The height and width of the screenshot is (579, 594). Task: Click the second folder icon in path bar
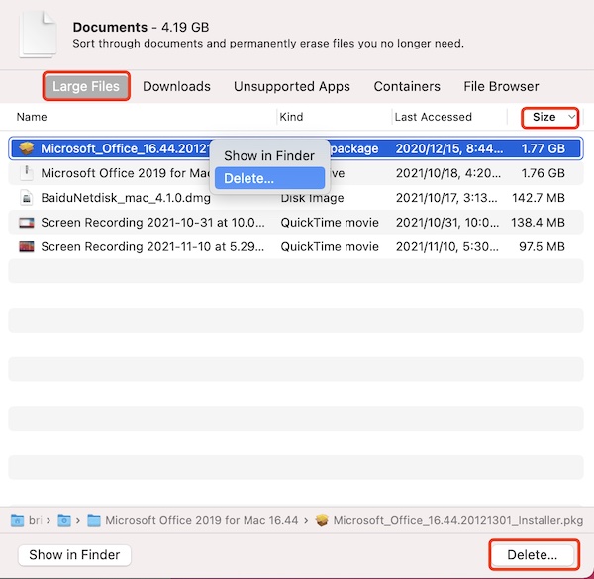click(x=64, y=520)
